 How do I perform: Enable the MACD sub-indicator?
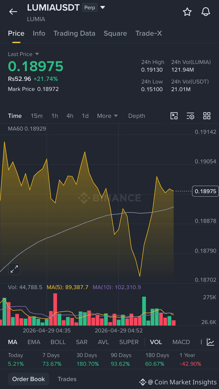click(181, 342)
